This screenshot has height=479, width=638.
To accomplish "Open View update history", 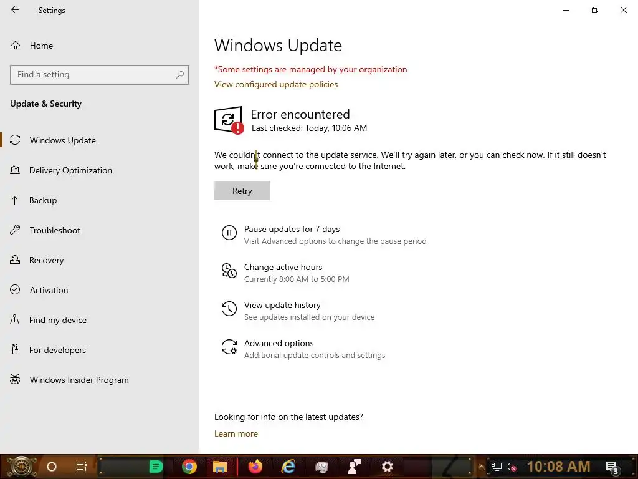I will point(282,305).
